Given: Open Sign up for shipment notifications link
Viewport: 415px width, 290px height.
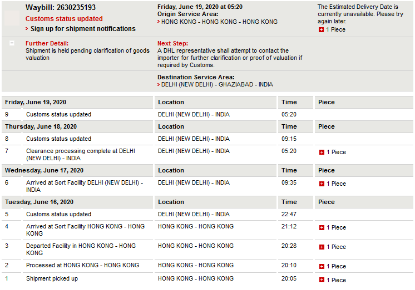Looking at the screenshot, I should tap(83, 28).
